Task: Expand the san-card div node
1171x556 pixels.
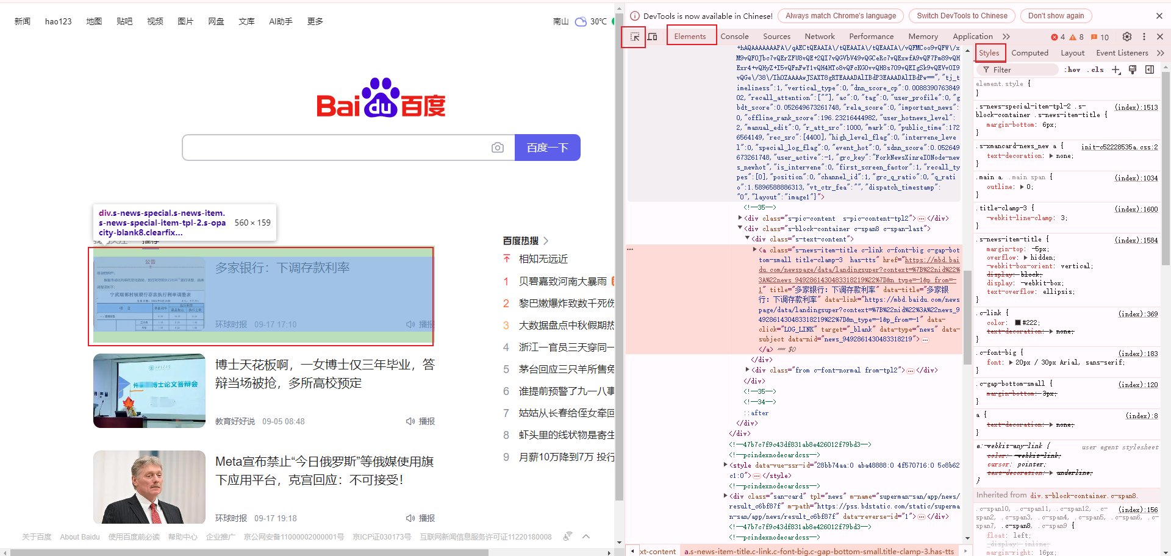Action: click(726, 496)
